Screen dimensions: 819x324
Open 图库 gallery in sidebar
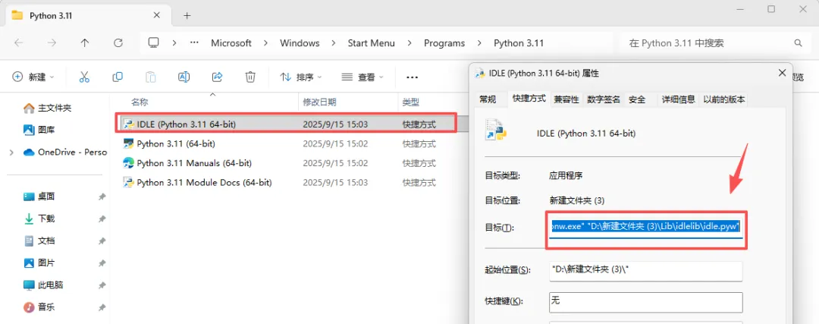click(x=30, y=130)
